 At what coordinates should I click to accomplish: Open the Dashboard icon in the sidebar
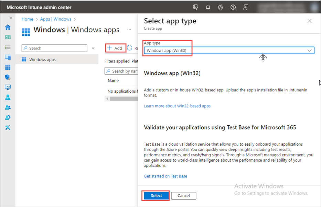point(8,37)
